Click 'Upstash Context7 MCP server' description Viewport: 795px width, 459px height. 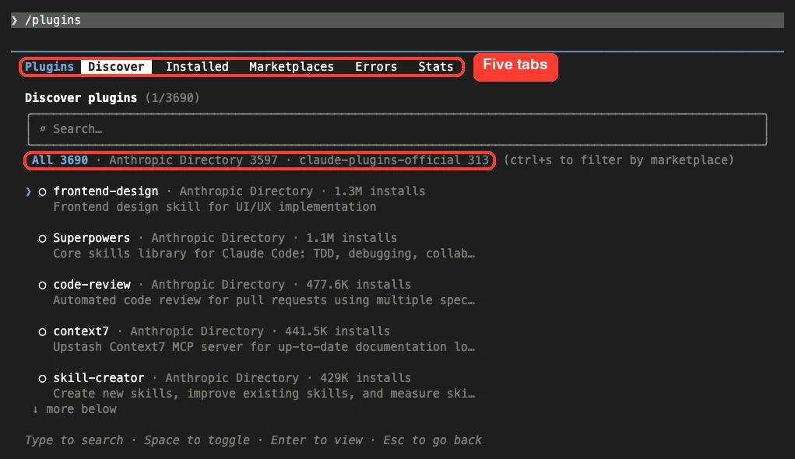pos(264,346)
